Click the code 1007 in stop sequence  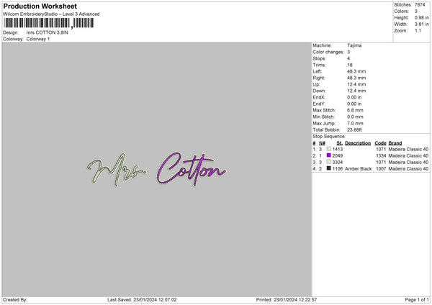point(381,169)
